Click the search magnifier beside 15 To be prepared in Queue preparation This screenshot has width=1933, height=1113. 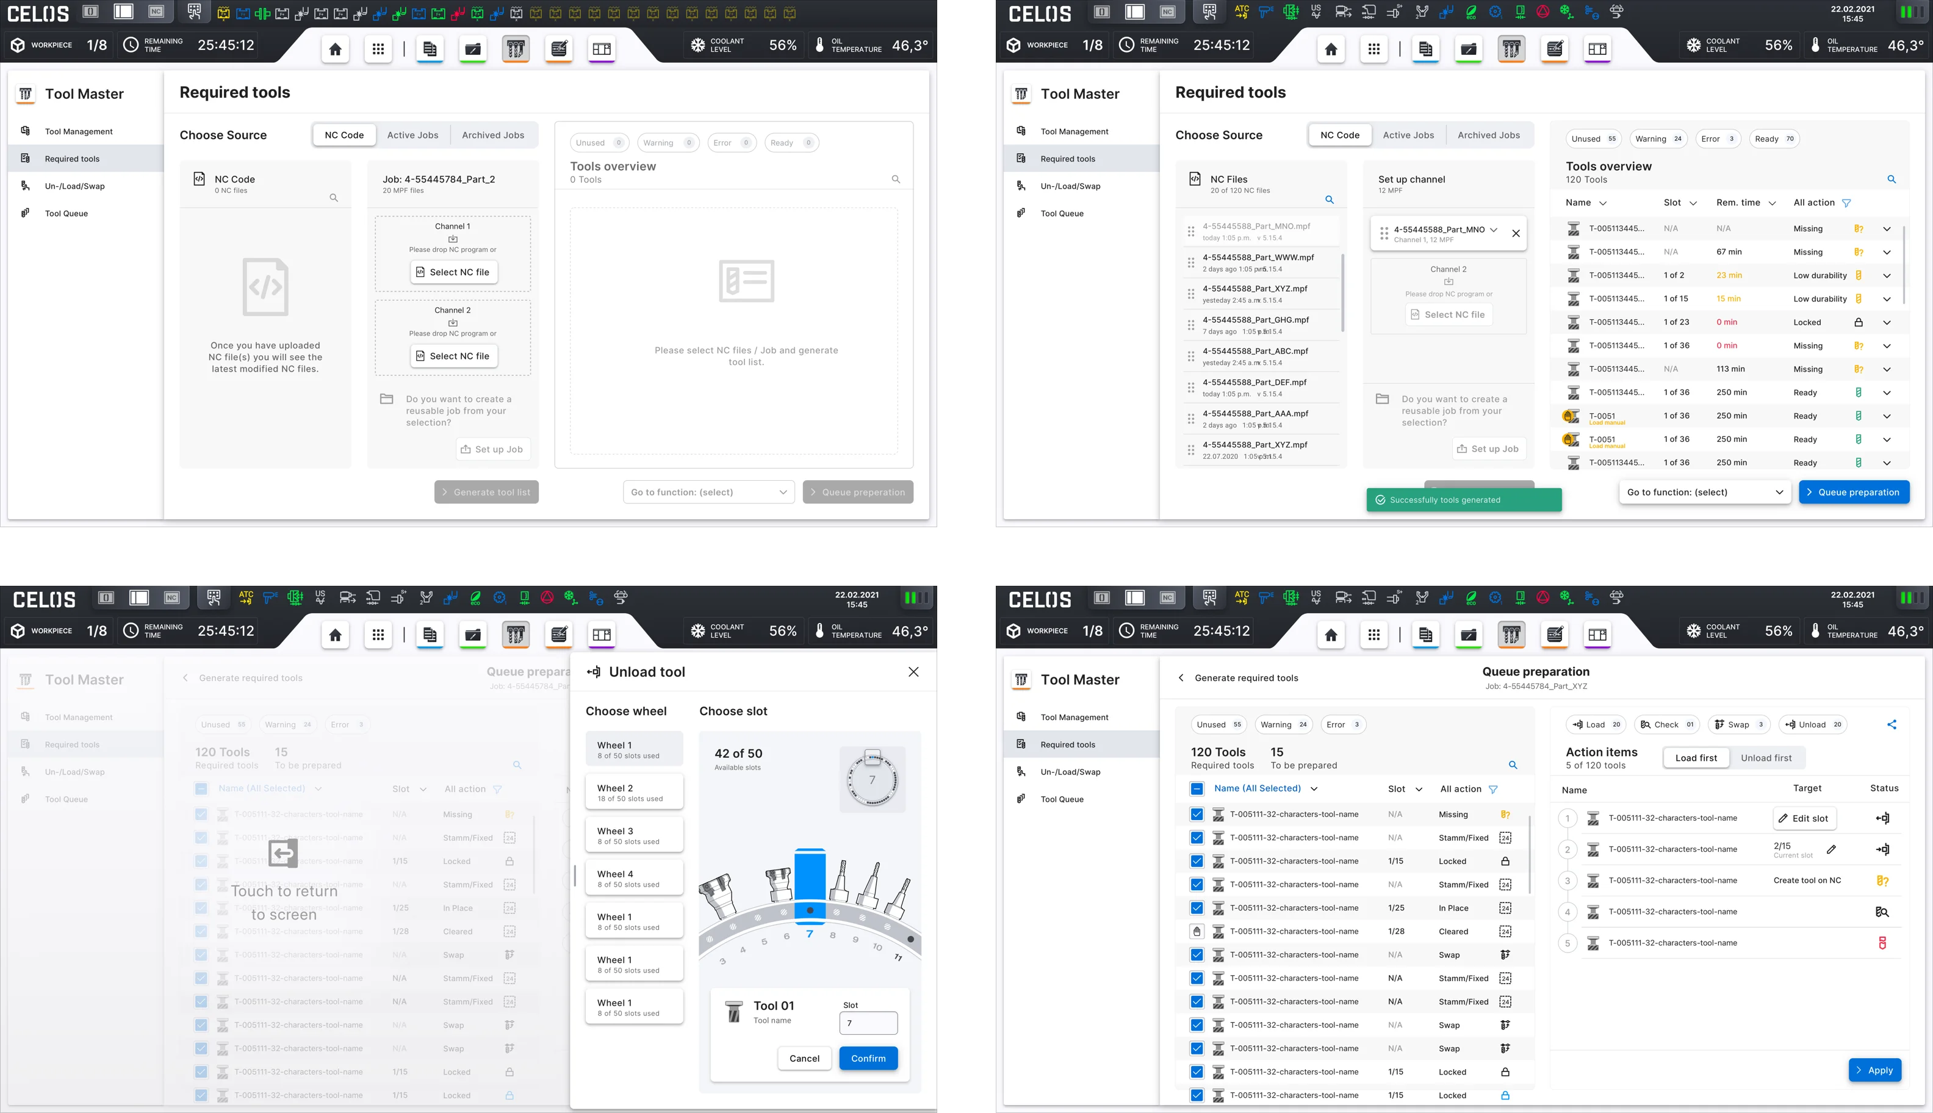click(x=1513, y=765)
